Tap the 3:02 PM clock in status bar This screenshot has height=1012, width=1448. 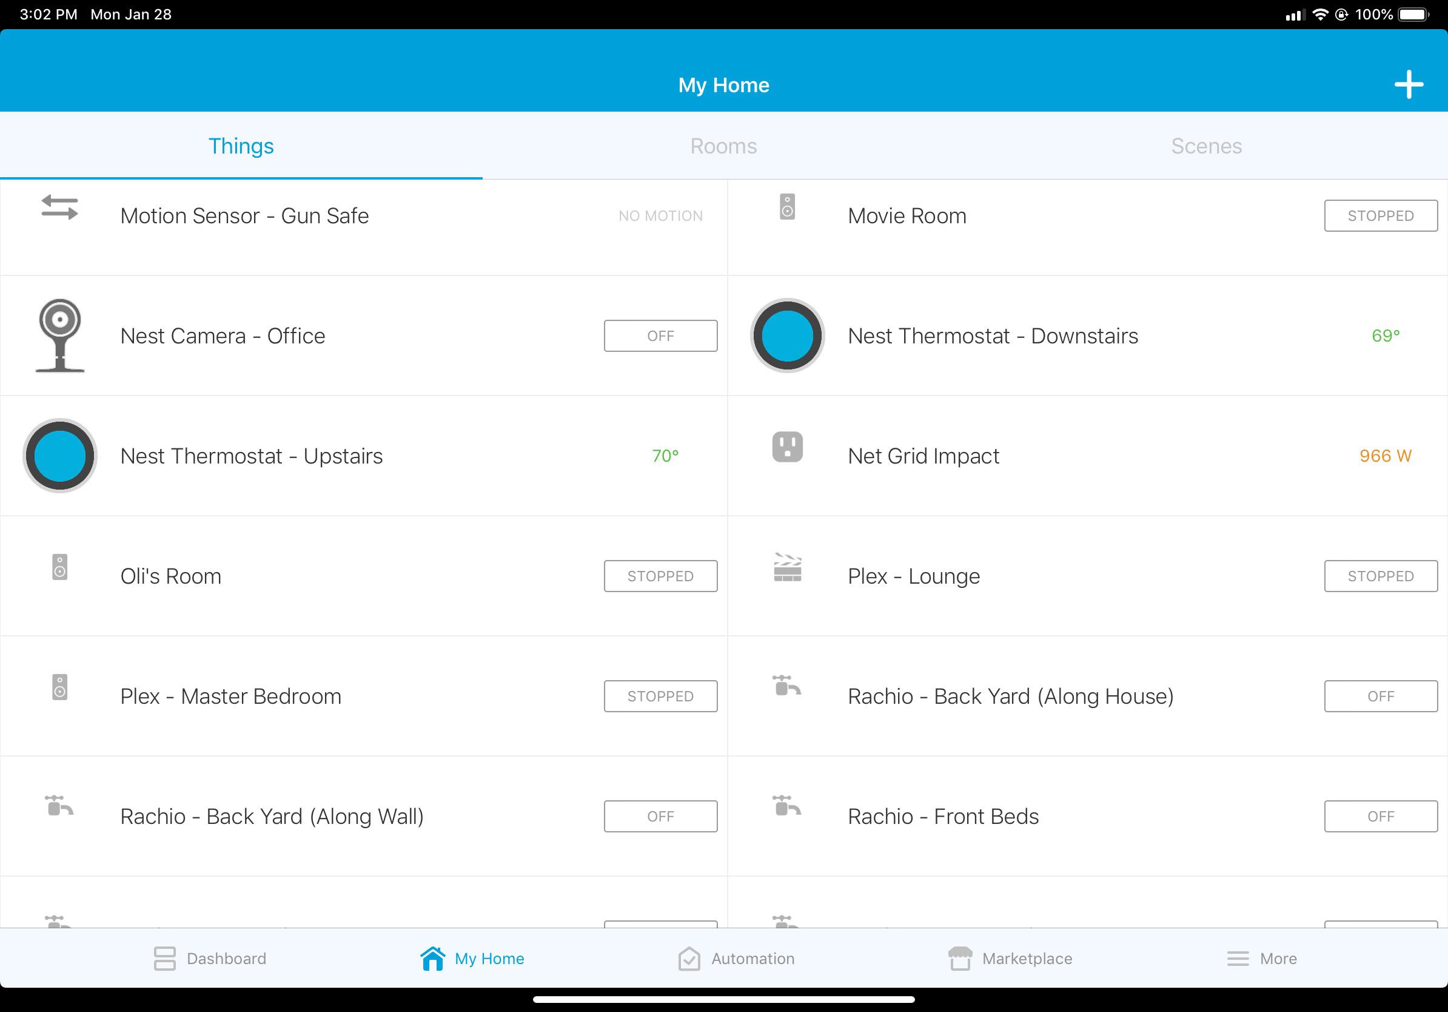pos(49,14)
